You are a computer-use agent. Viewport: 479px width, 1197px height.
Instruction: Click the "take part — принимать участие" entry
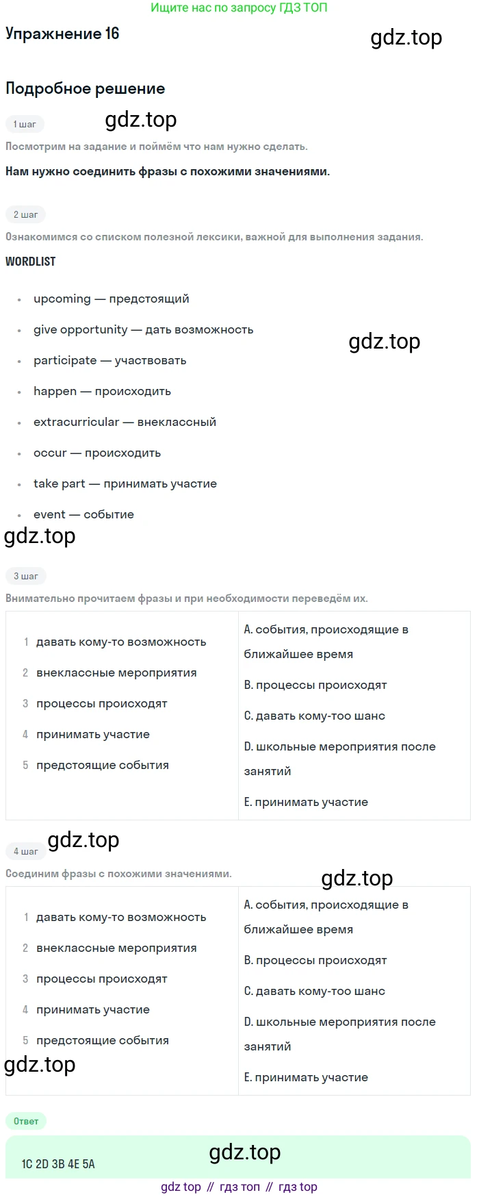pos(125,483)
